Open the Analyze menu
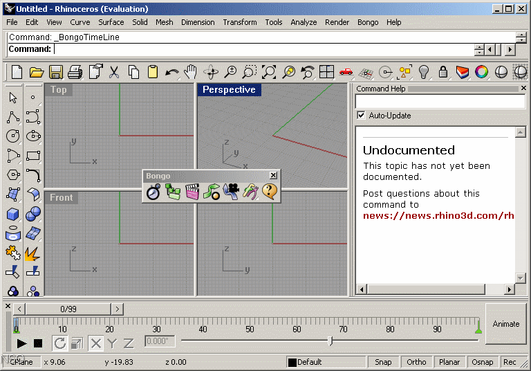Image resolution: width=531 pixels, height=371 pixels. pyautogui.click(x=304, y=22)
